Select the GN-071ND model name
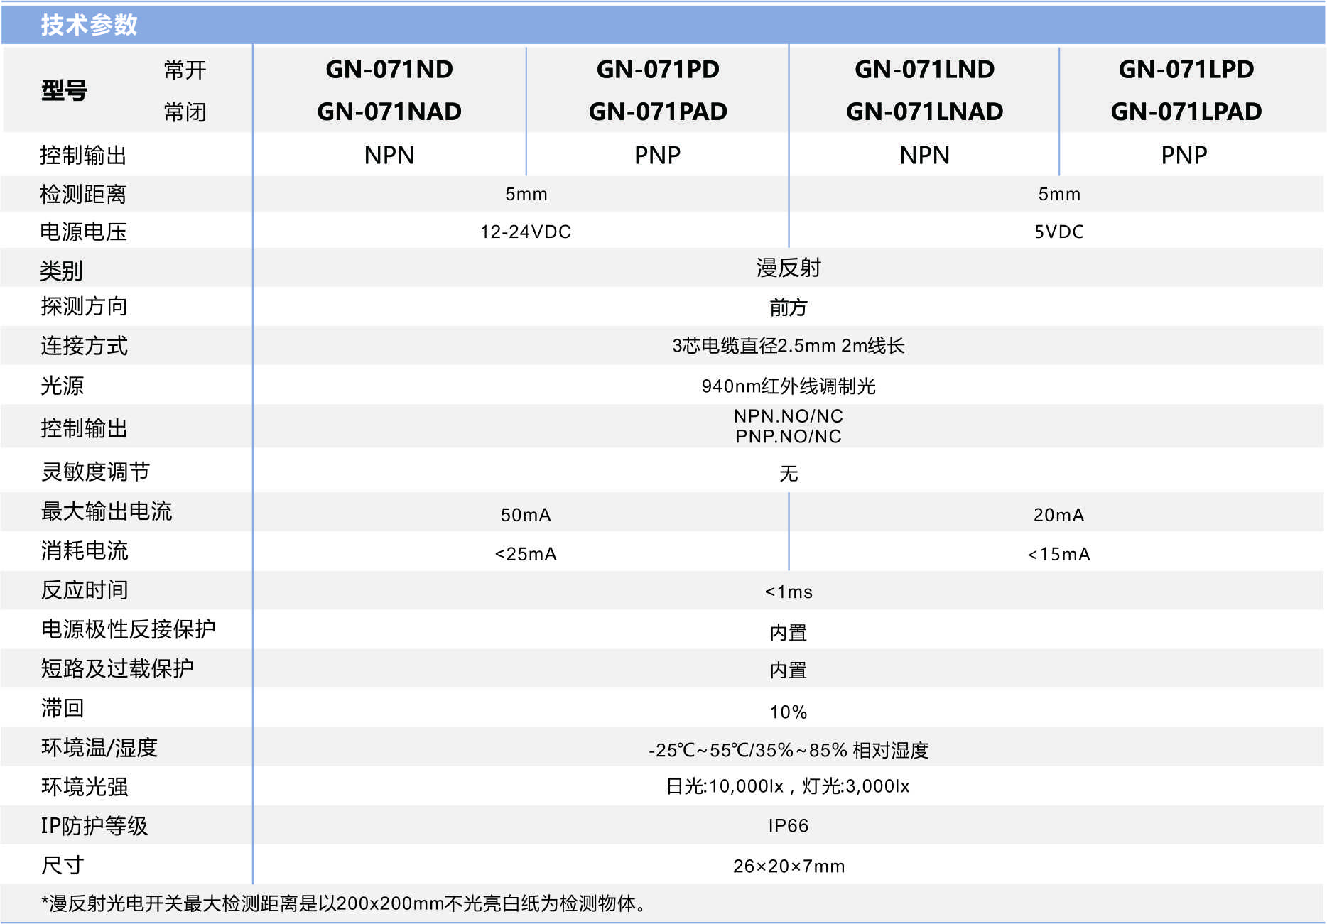Image resolution: width=1327 pixels, height=924 pixels. [389, 70]
